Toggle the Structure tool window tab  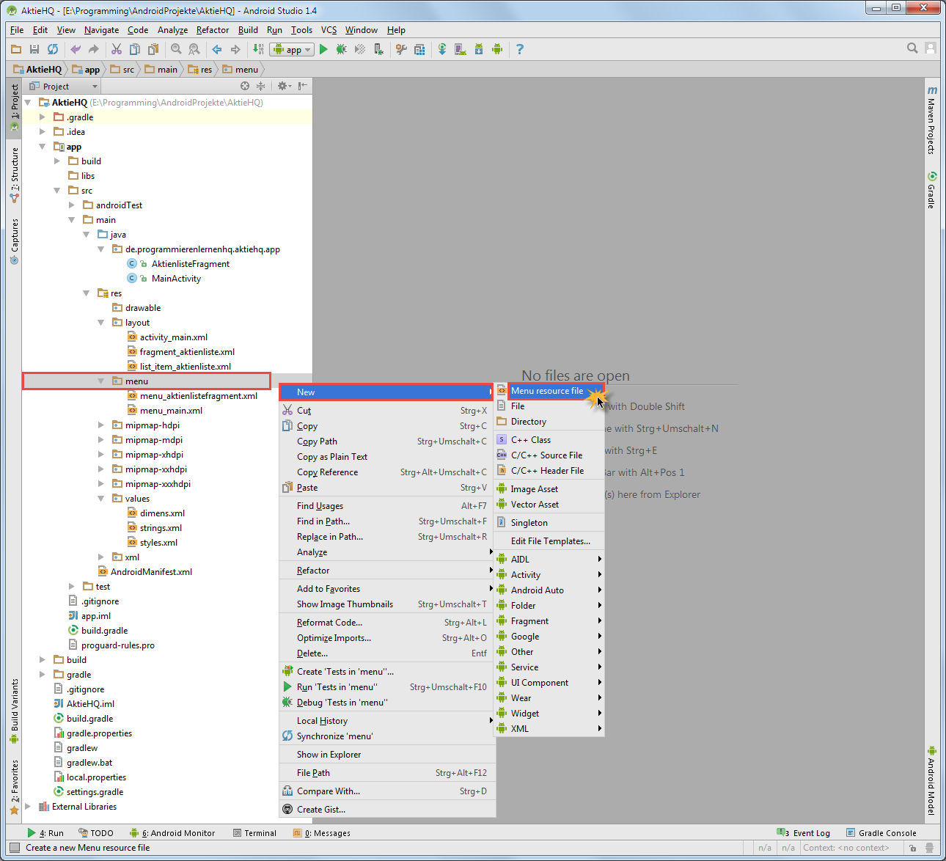point(14,175)
